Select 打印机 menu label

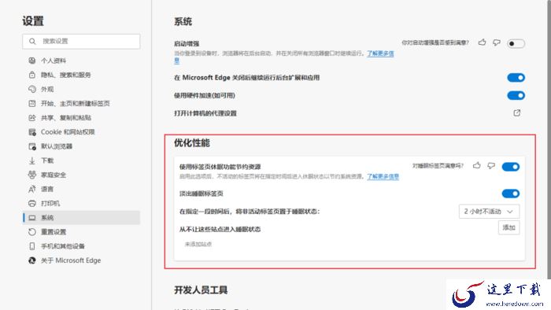[50, 203]
